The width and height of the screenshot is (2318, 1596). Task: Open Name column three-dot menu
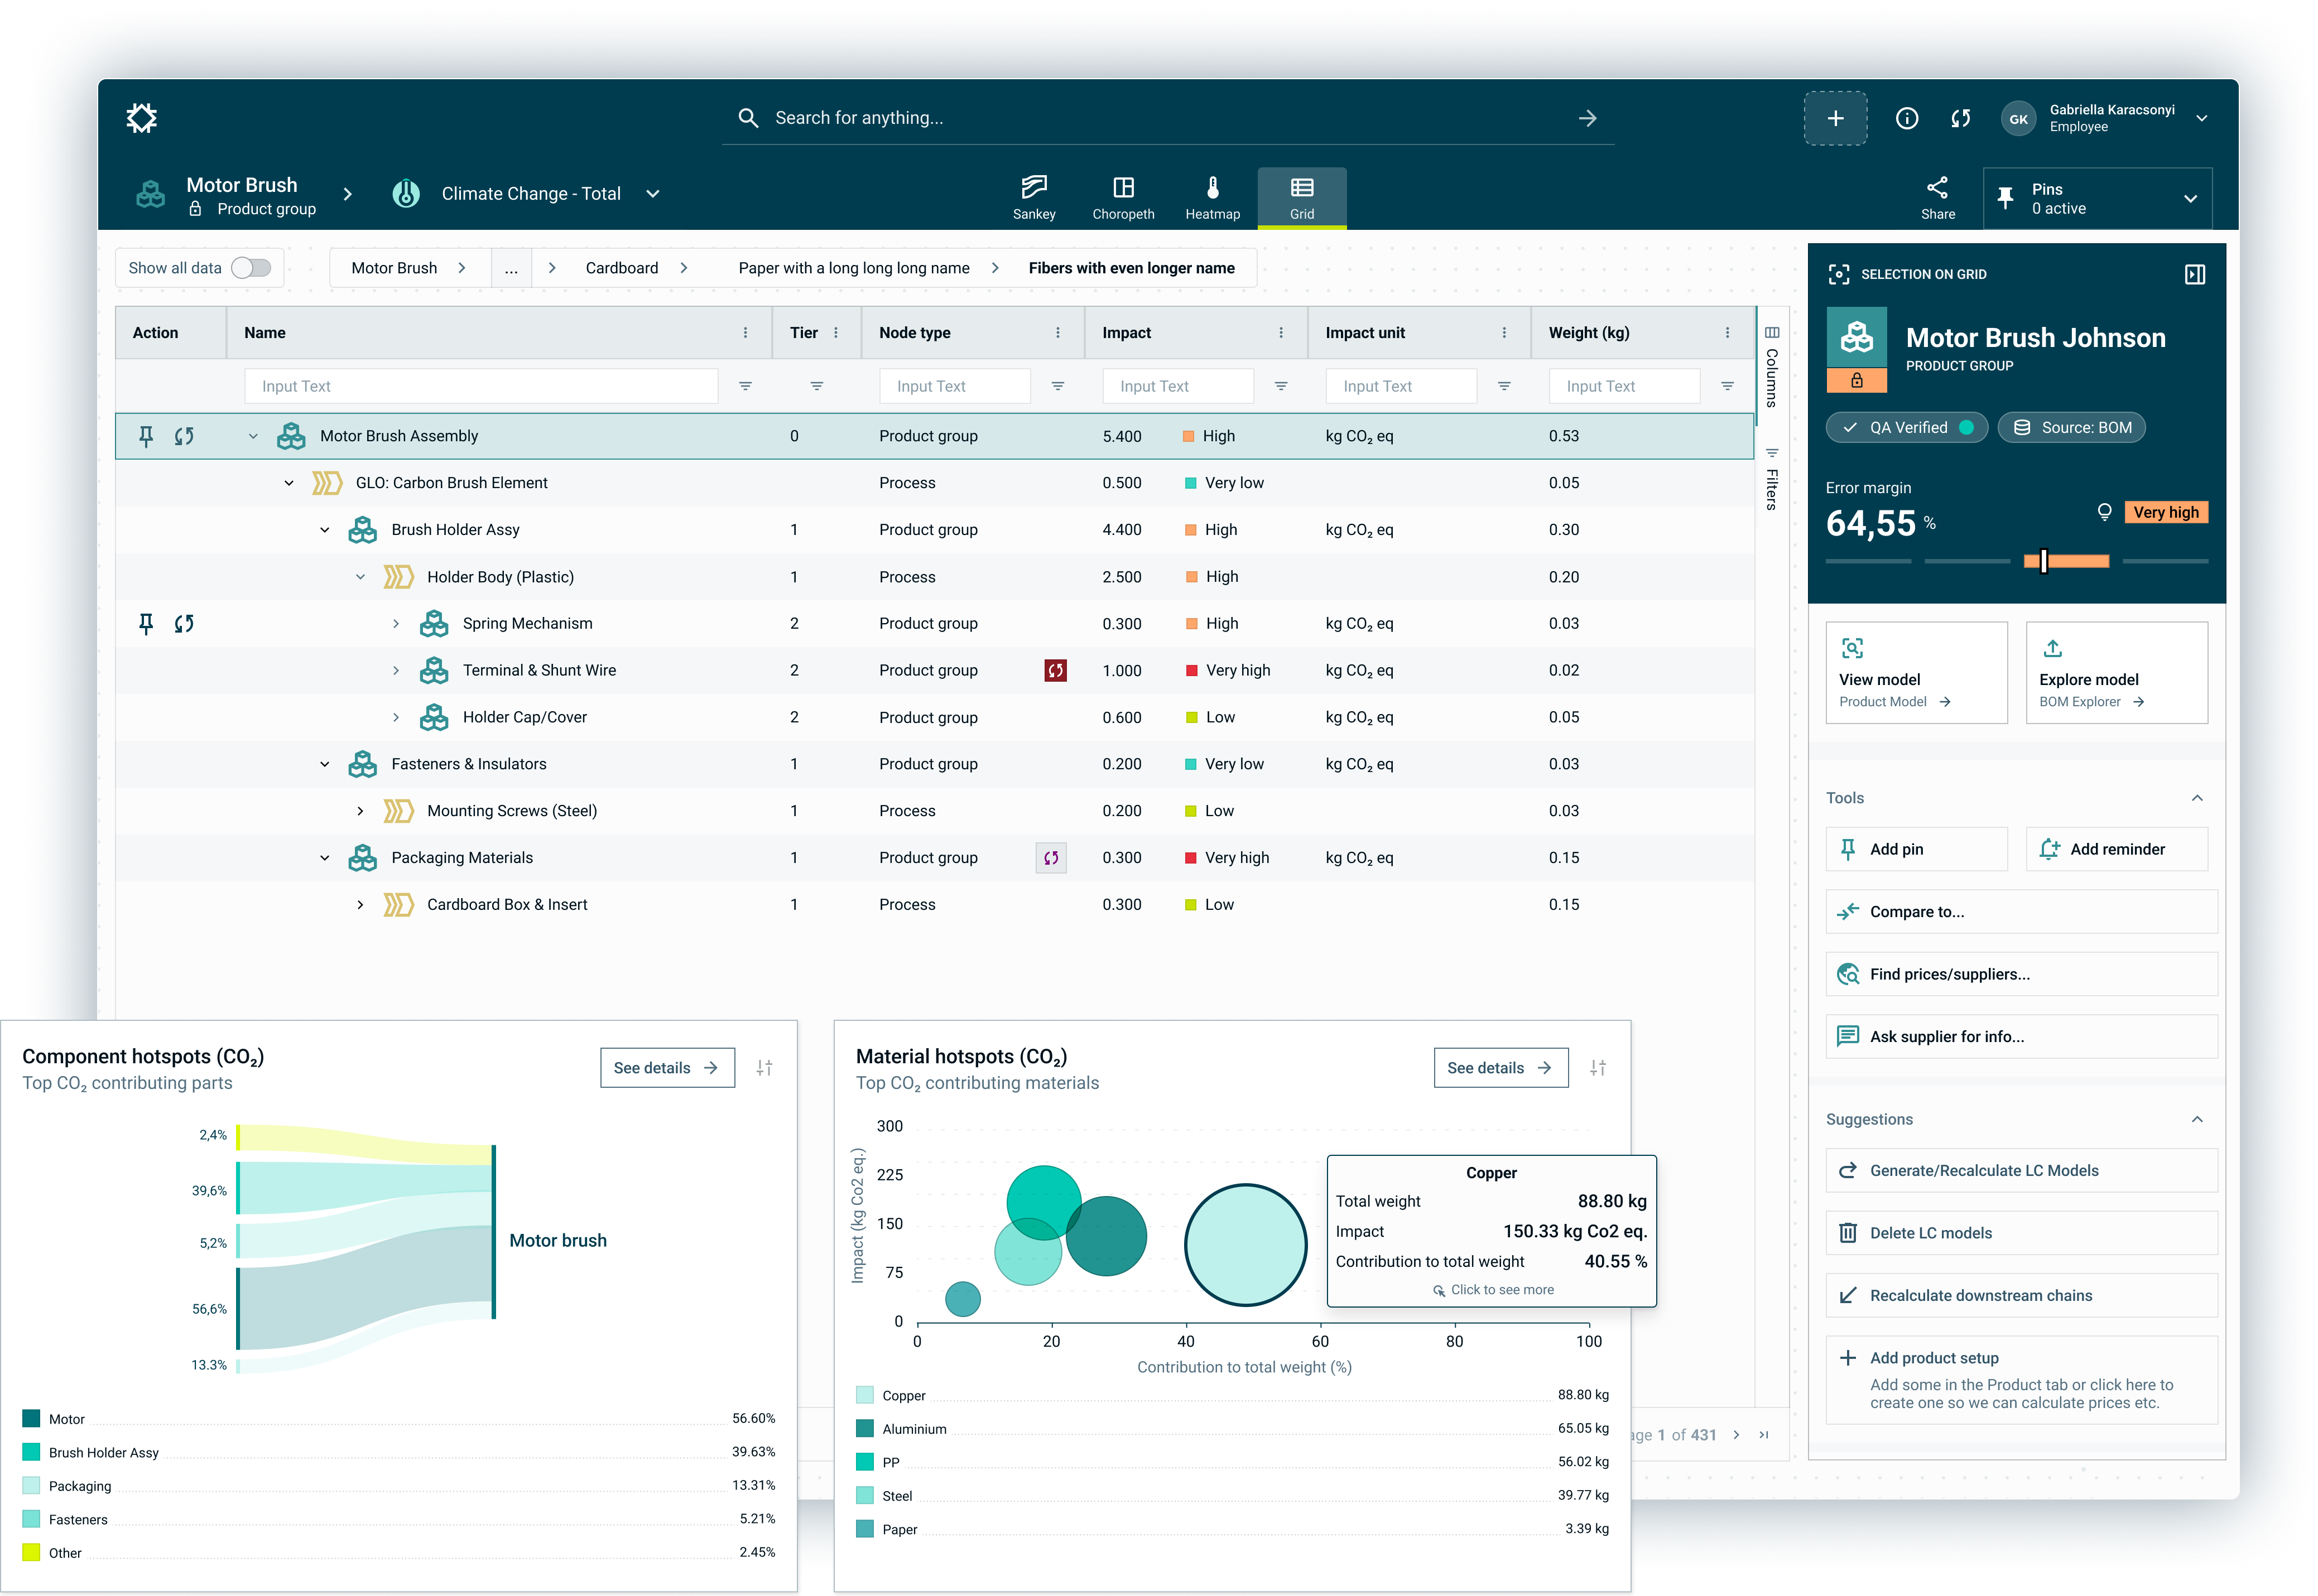pos(745,333)
